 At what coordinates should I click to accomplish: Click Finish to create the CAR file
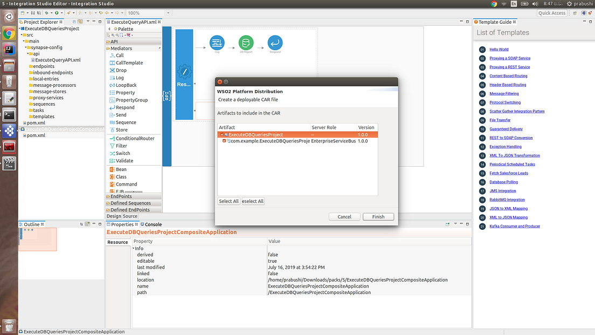pos(378,216)
